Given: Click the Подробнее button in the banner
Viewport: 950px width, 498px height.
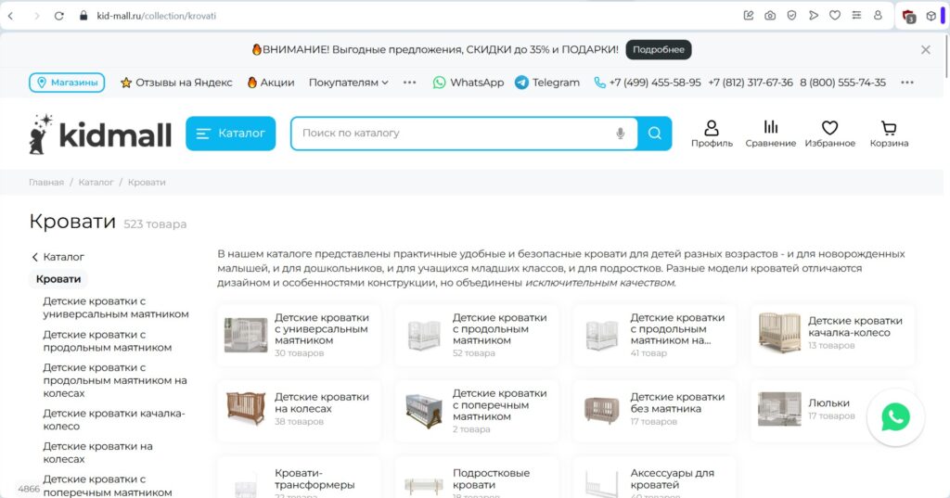Looking at the screenshot, I should point(659,50).
